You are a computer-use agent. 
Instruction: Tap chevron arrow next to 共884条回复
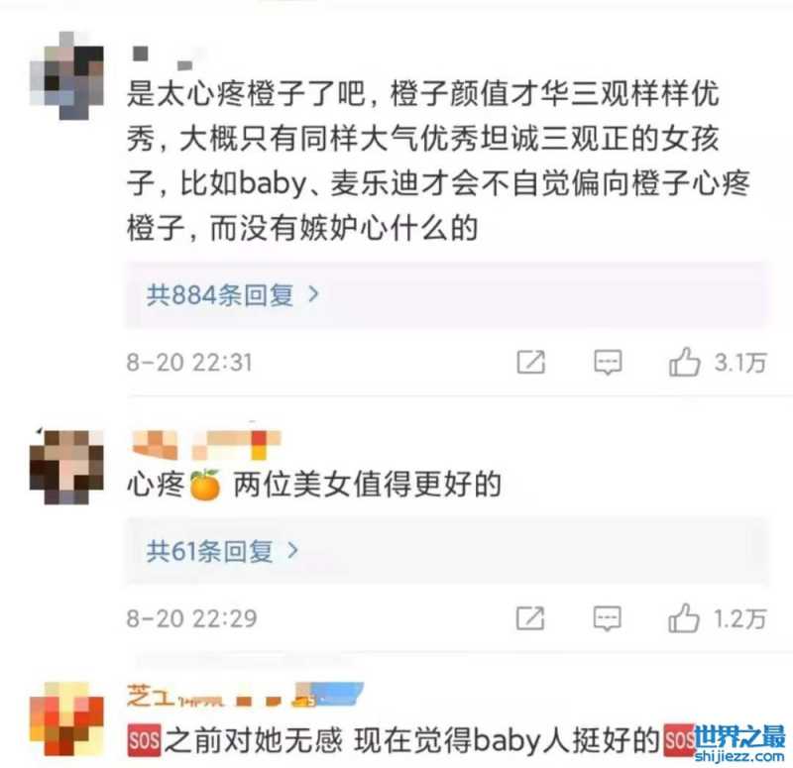[313, 294]
